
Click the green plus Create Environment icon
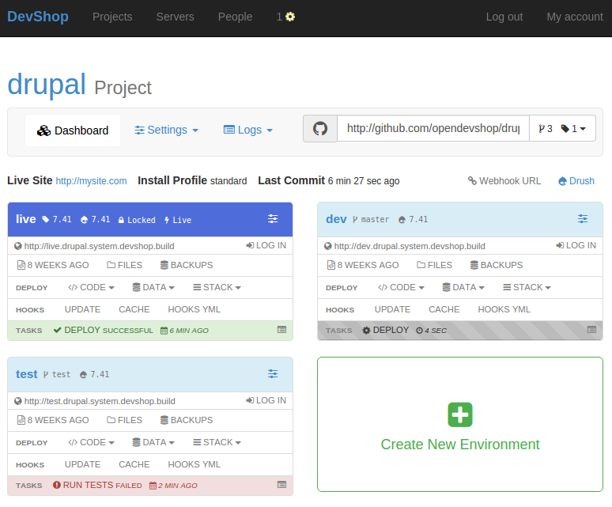coord(459,414)
